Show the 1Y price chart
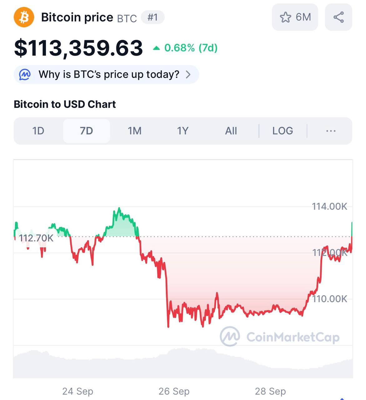 tap(183, 131)
